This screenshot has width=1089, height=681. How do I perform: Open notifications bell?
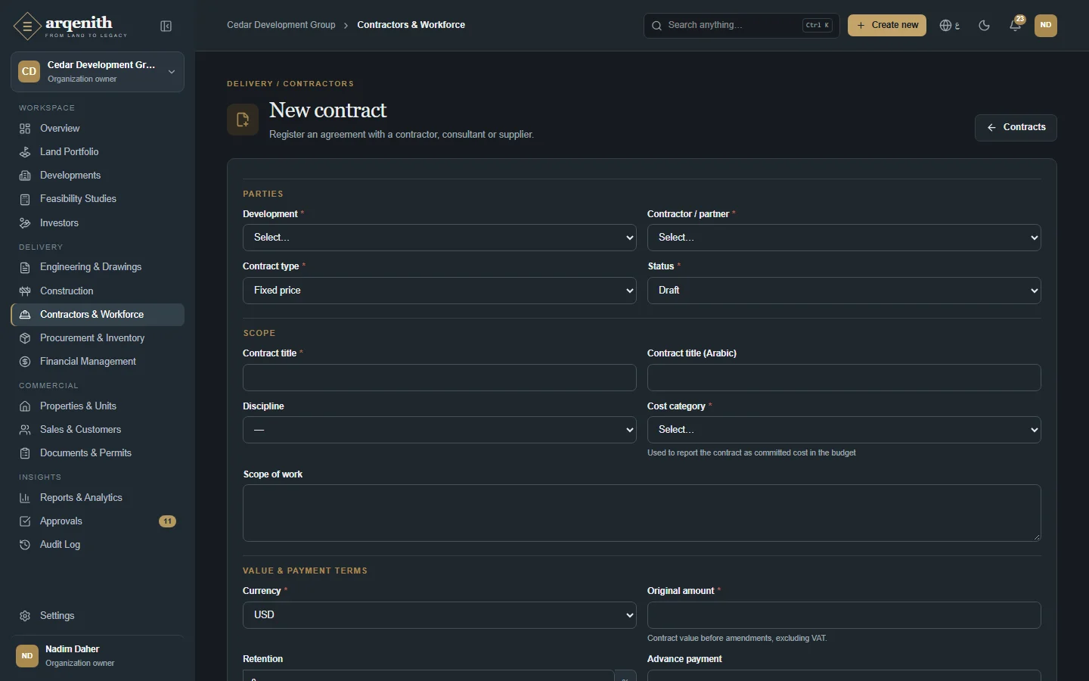tap(1016, 26)
